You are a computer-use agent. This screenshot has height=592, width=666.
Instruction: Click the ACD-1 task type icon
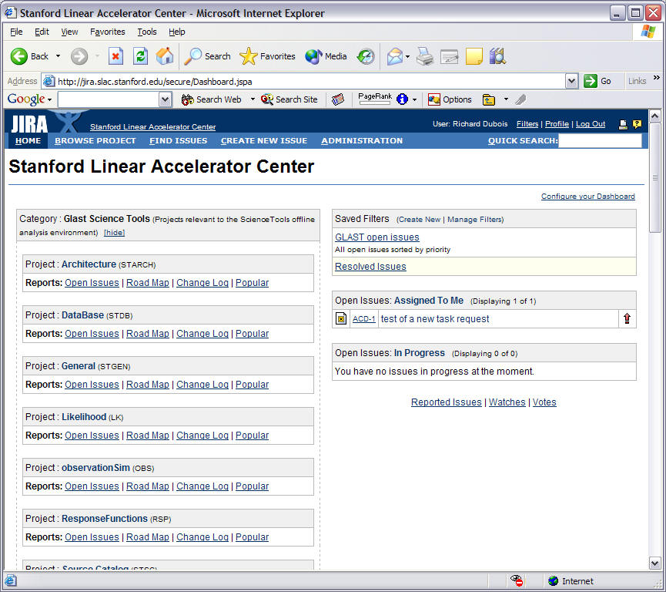341,318
